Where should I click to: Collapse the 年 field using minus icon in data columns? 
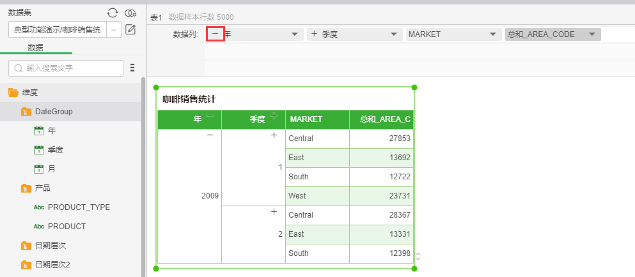coord(216,34)
